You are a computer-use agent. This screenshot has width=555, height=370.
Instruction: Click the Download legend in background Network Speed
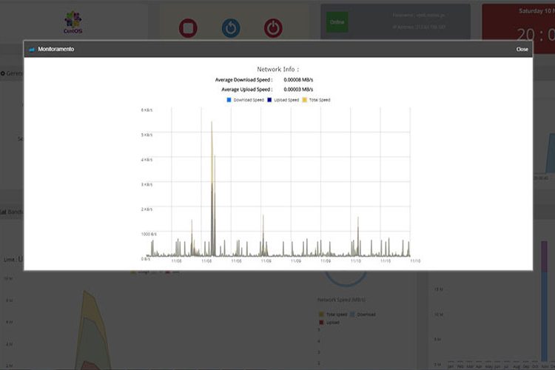366,314
